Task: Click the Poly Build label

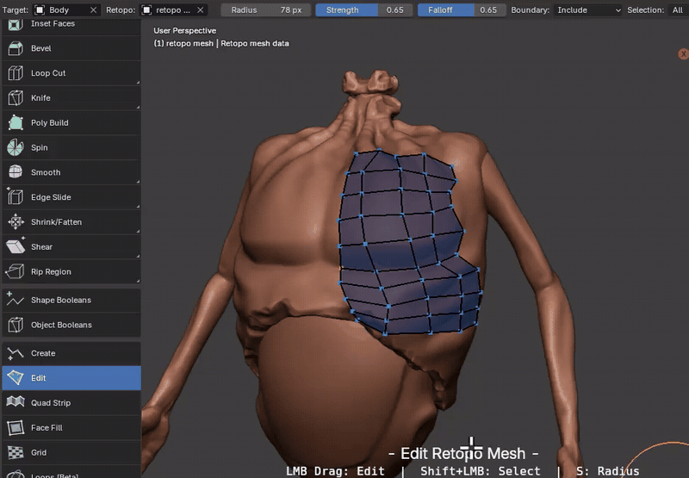Action: point(50,122)
